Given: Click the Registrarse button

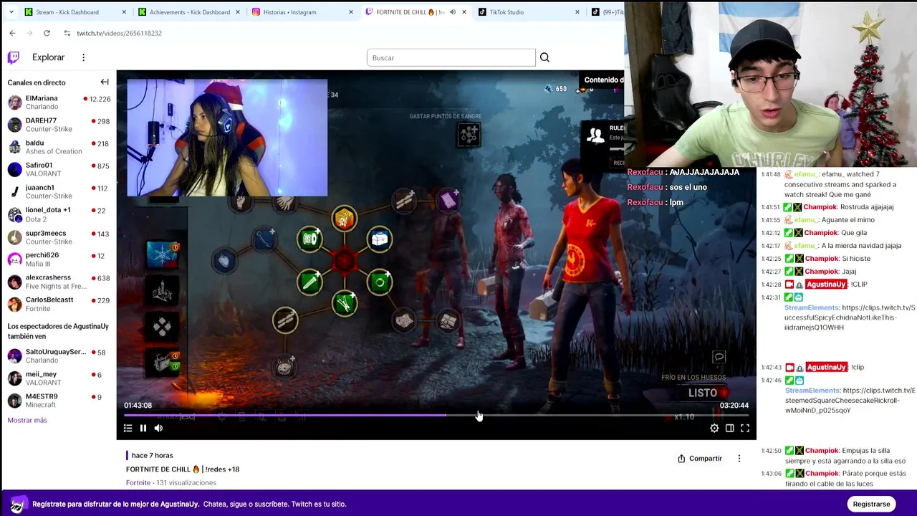Looking at the screenshot, I should point(871,504).
